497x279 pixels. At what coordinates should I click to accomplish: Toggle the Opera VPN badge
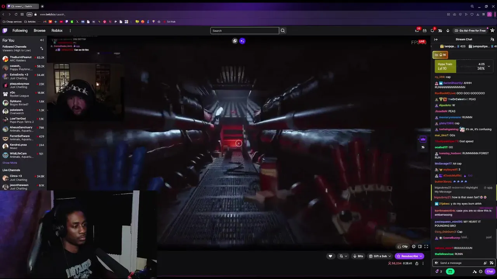click(30, 14)
